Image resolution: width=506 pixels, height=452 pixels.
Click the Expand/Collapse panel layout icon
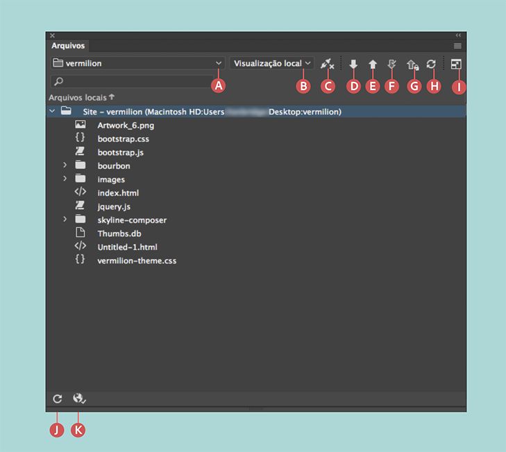(456, 64)
